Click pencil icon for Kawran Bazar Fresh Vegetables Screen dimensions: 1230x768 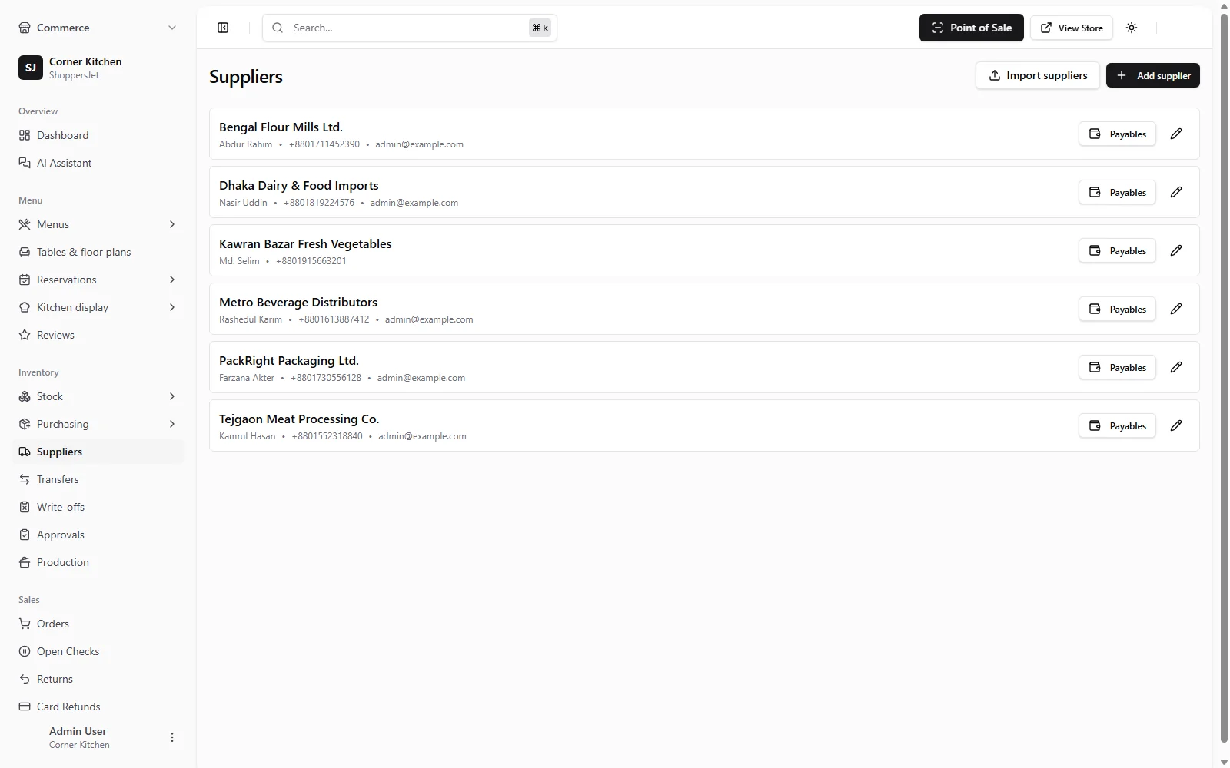pyautogui.click(x=1176, y=250)
